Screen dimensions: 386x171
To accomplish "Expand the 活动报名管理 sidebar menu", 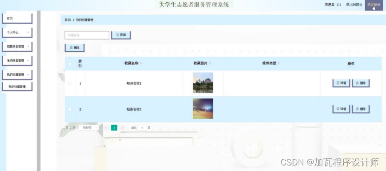I will (17, 60).
